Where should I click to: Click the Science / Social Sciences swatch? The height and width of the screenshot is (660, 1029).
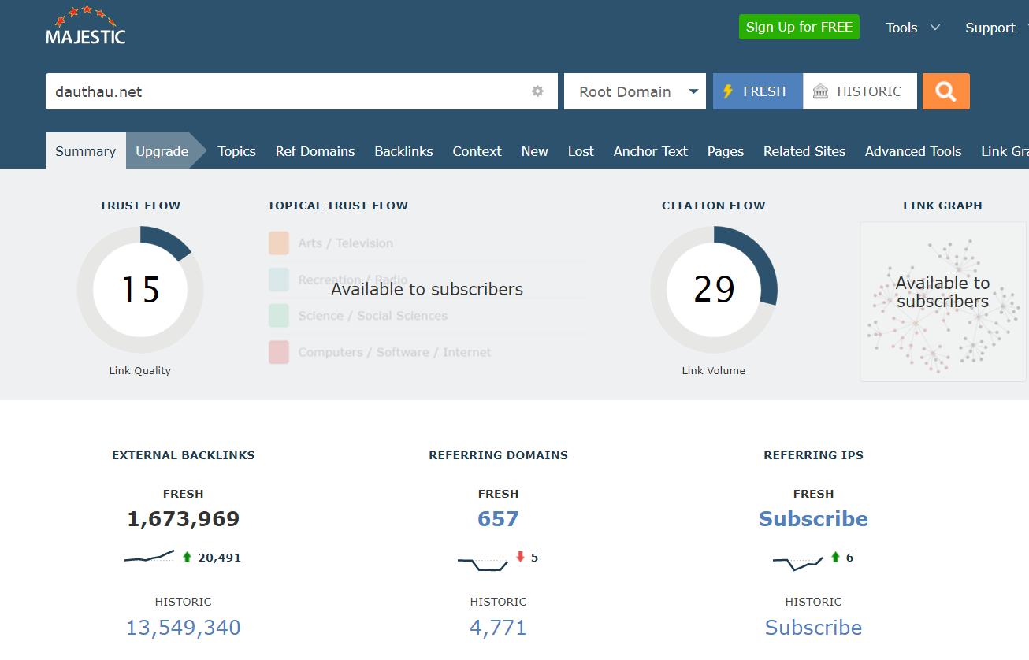279,316
